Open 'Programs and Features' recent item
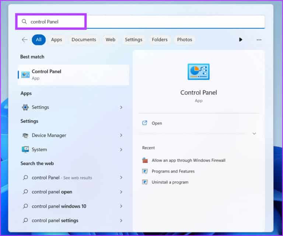 (173, 171)
